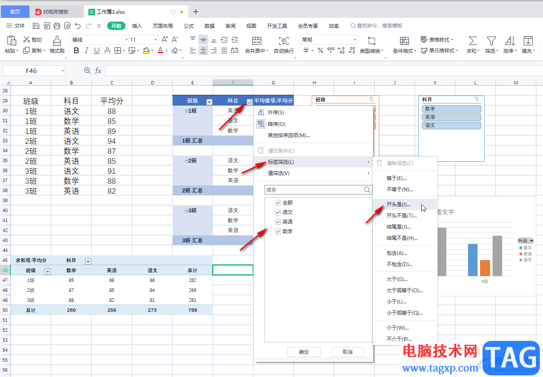Uncheck the 英语 checkbox in filter list

click(278, 222)
